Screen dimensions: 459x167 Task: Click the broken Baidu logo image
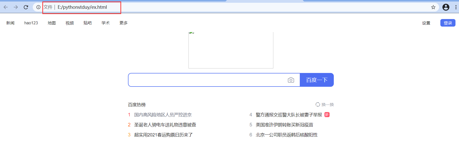(x=231, y=50)
